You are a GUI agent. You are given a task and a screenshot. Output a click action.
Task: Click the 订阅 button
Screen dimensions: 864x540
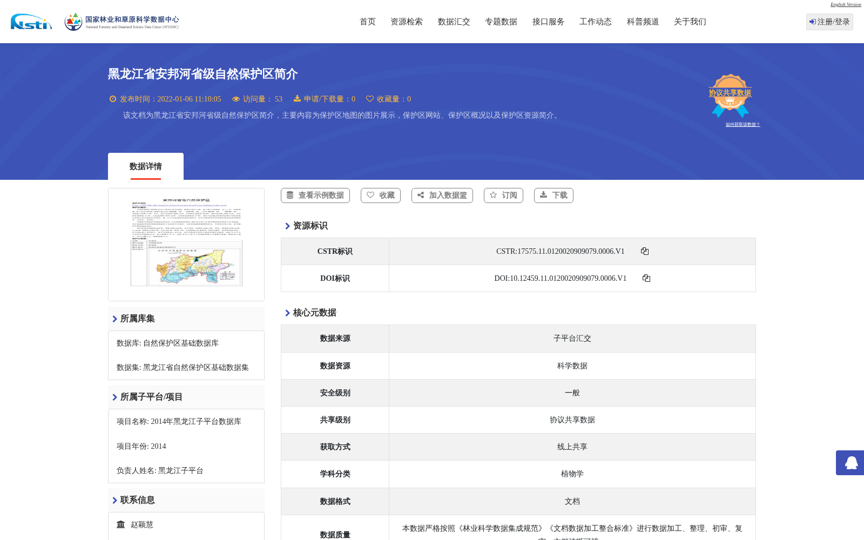click(x=503, y=195)
